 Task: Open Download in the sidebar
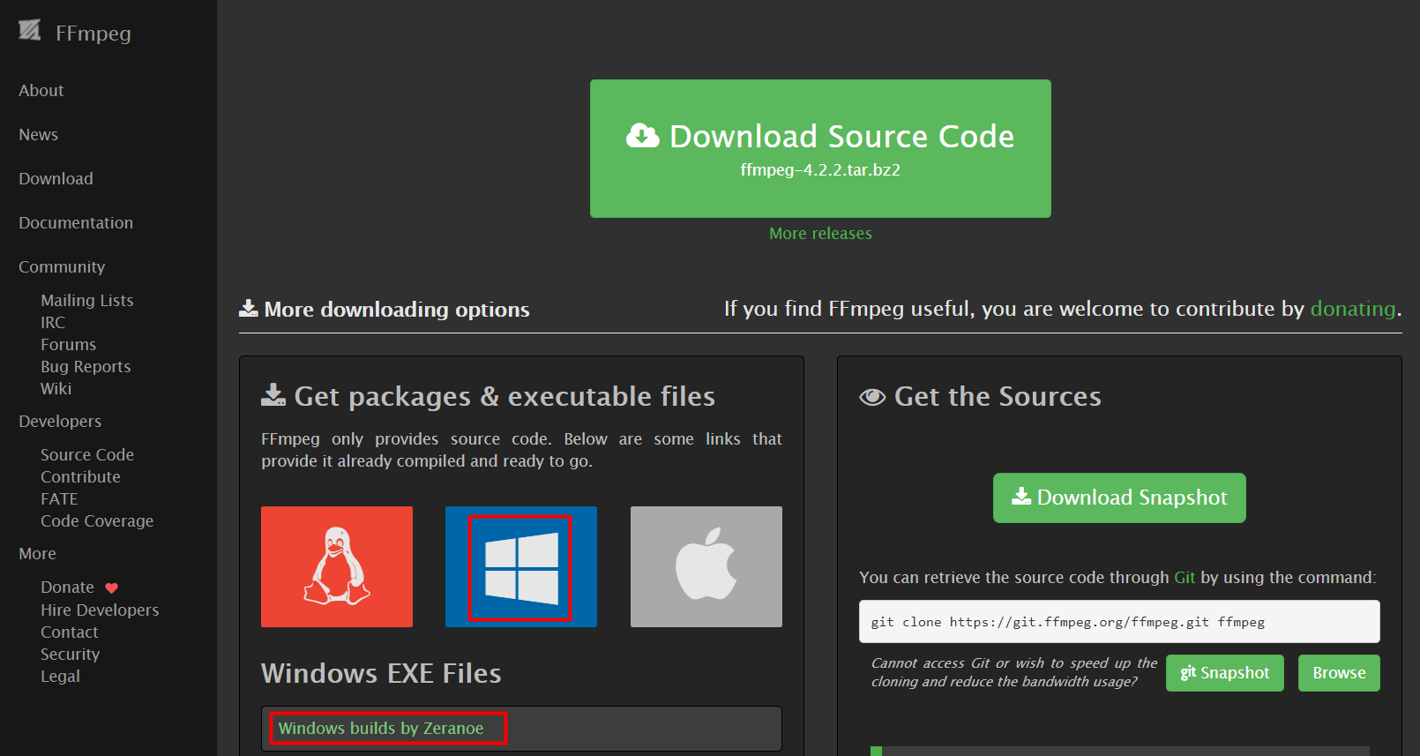pos(56,179)
